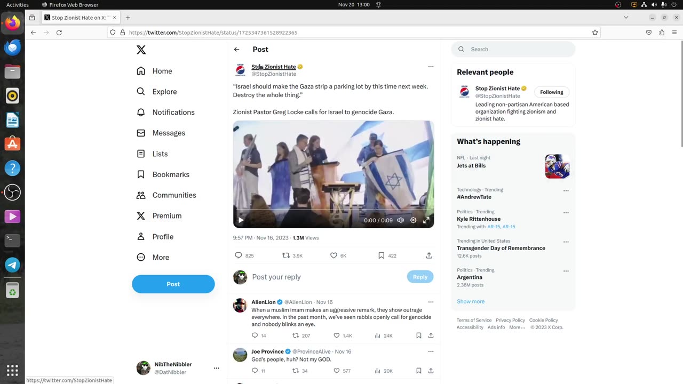This screenshot has height=384, width=683.
Task: Like Joe Province's comment
Action: pyautogui.click(x=337, y=371)
